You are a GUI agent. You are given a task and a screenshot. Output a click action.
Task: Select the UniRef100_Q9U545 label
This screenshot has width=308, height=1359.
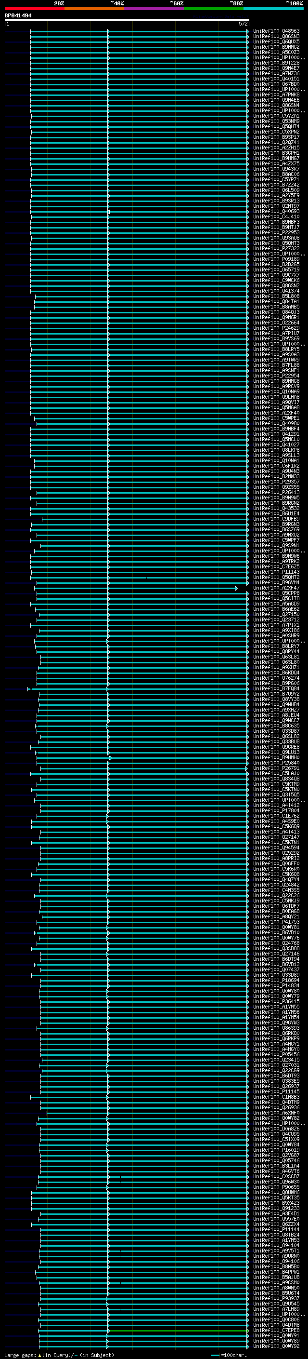coord(276,1304)
